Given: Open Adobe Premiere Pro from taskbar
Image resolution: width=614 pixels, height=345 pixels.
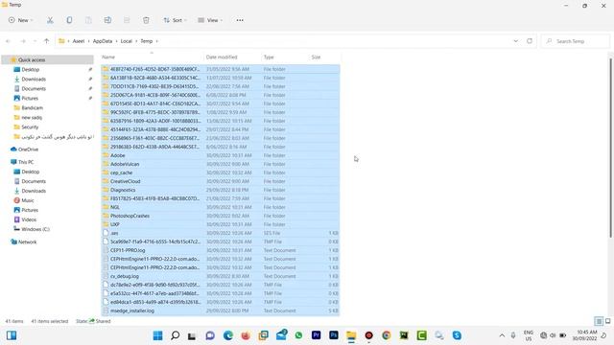Looking at the screenshot, I should tap(316, 335).
